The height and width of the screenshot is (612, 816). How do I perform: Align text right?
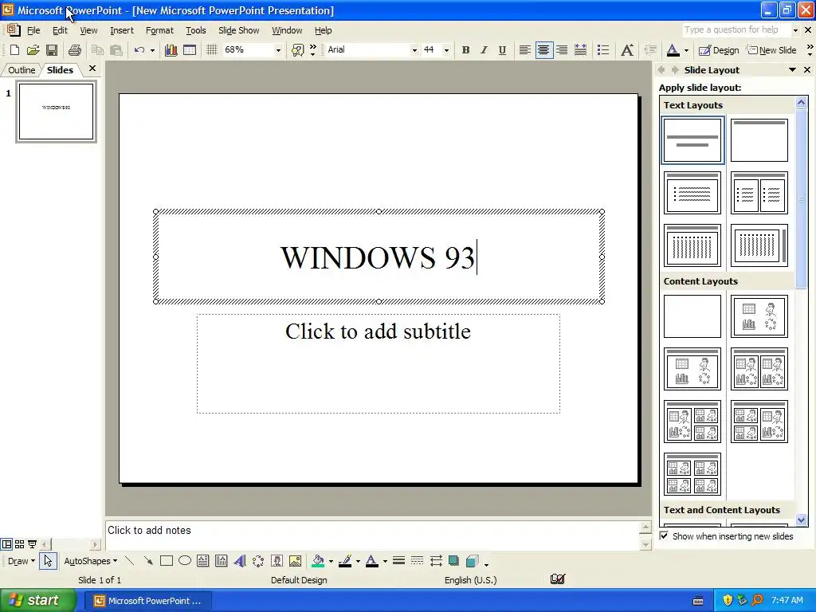pos(562,50)
